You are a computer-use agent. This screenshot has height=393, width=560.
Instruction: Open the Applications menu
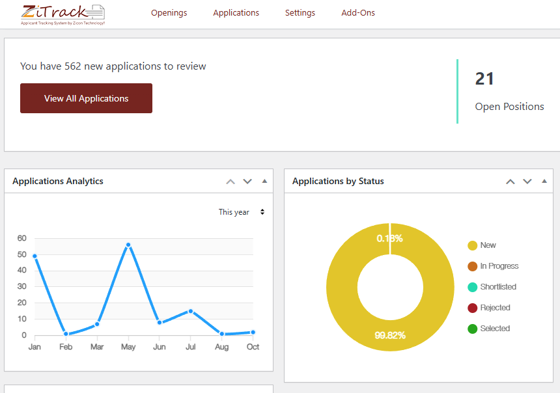point(236,13)
